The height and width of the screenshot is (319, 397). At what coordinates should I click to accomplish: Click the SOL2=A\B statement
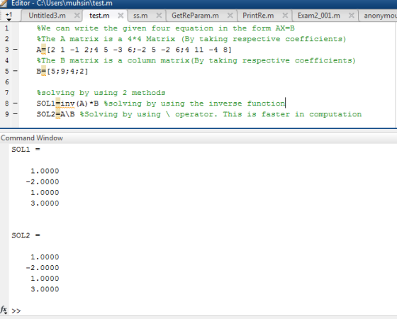[56, 114]
